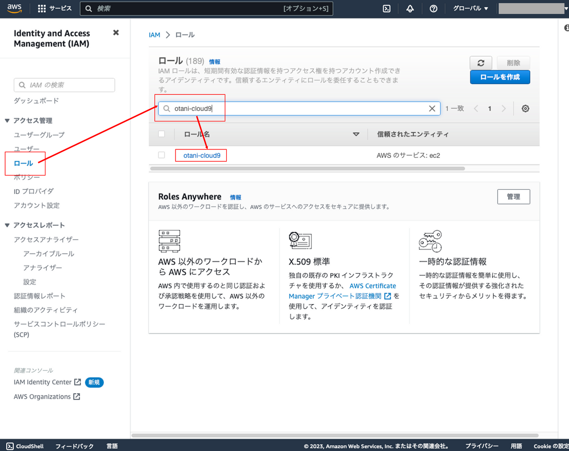Open the services grid menu icon
The width and height of the screenshot is (569, 451).
(x=42, y=9)
